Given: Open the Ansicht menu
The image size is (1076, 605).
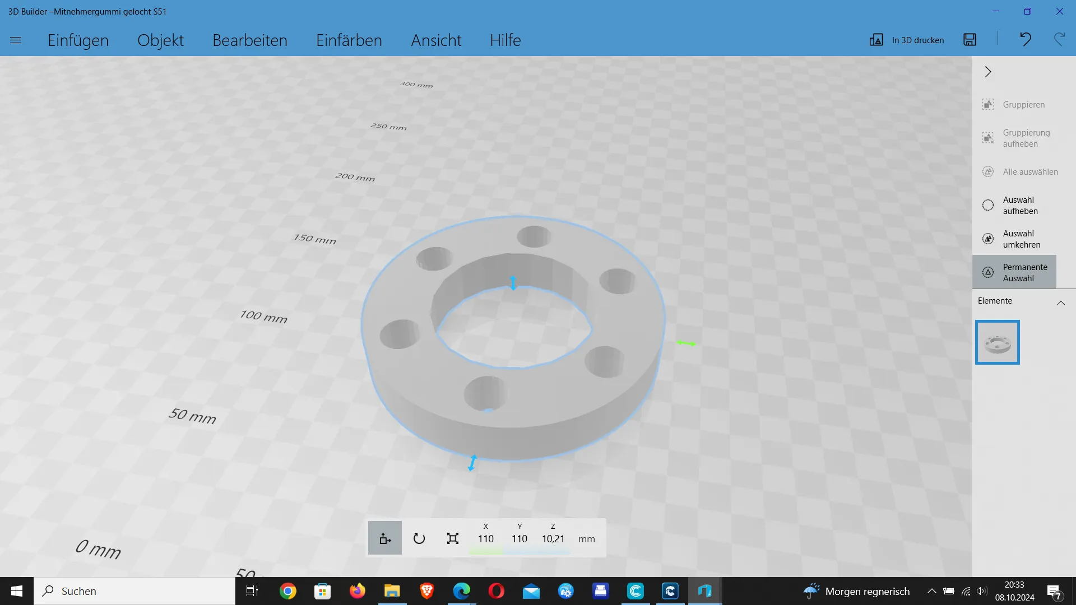Looking at the screenshot, I should pos(436,40).
